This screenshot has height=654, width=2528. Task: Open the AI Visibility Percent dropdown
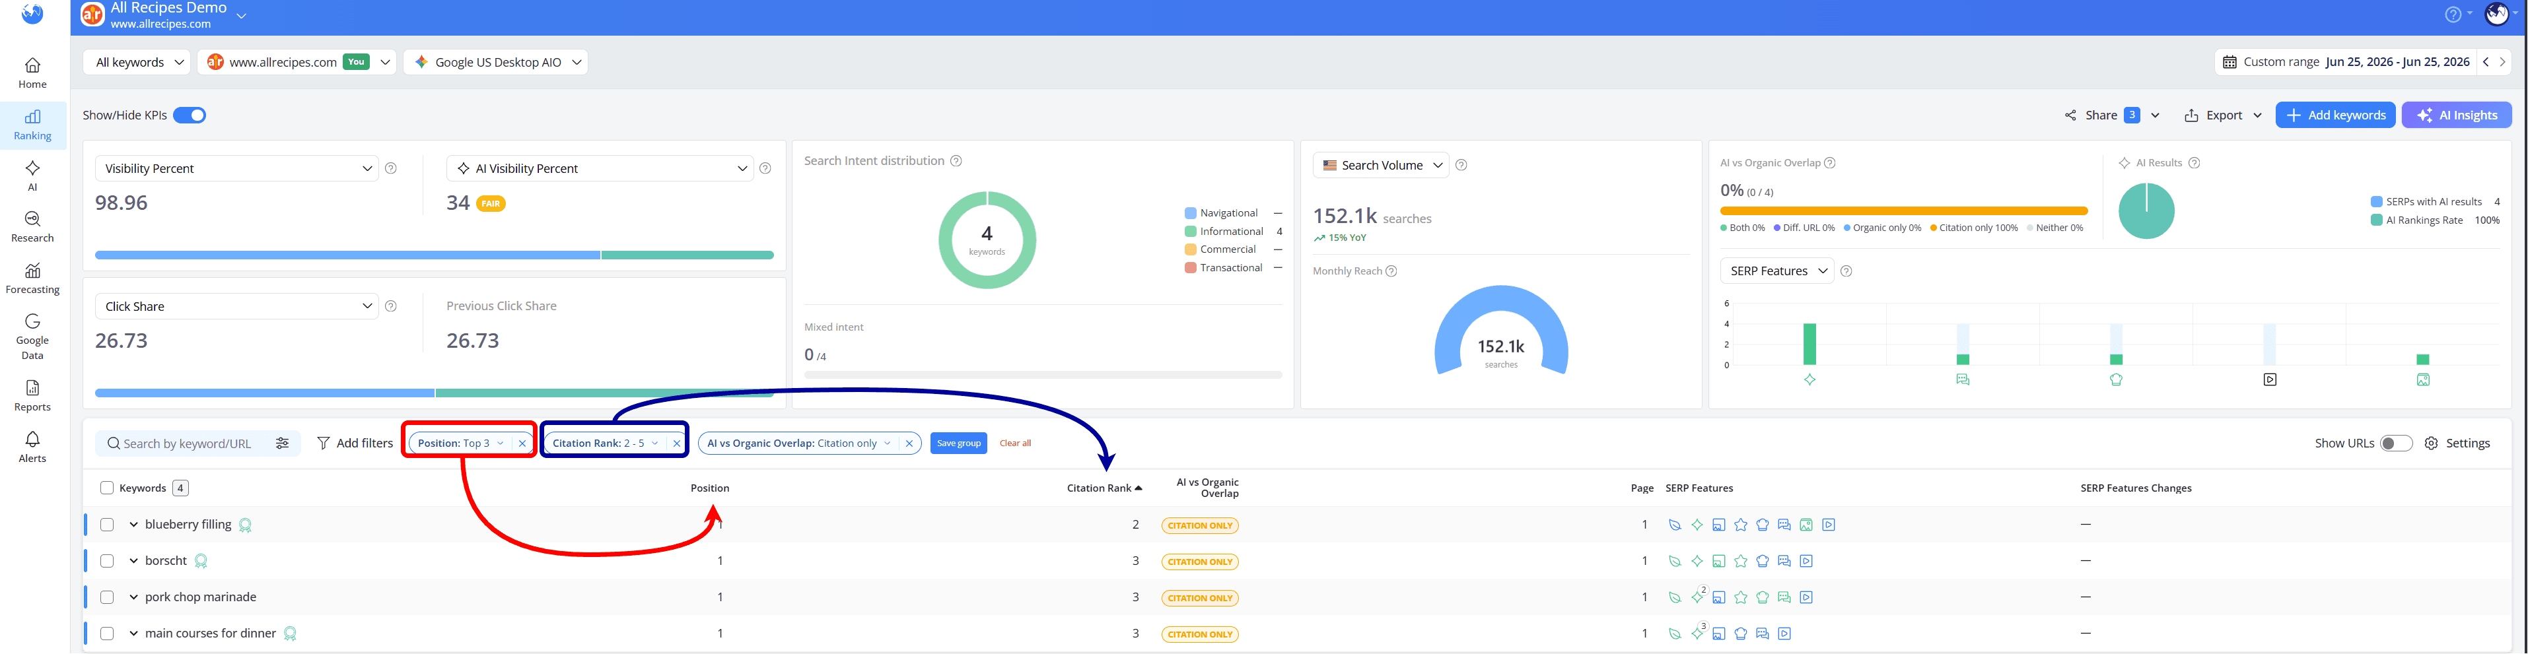[x=600, y=169]
